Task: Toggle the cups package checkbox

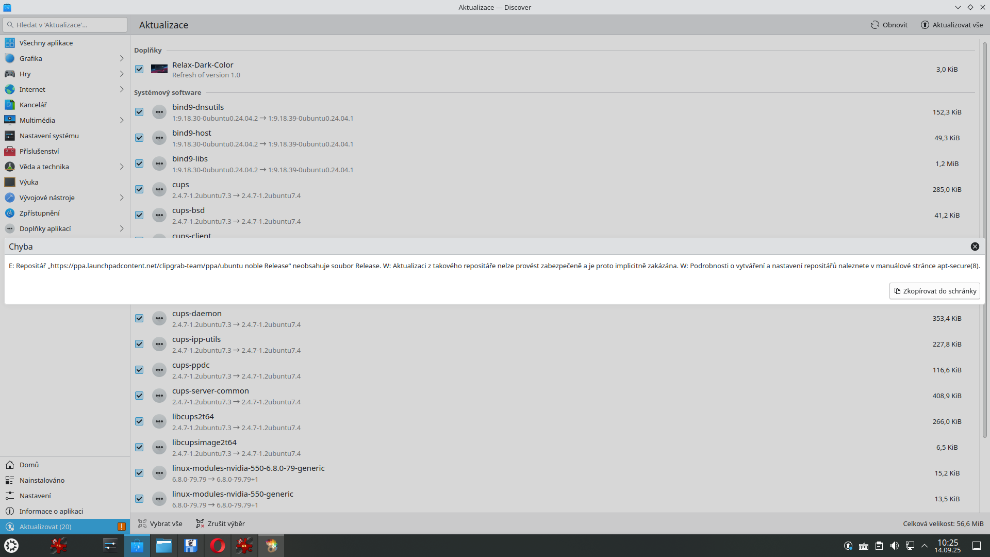Action: 139,189
